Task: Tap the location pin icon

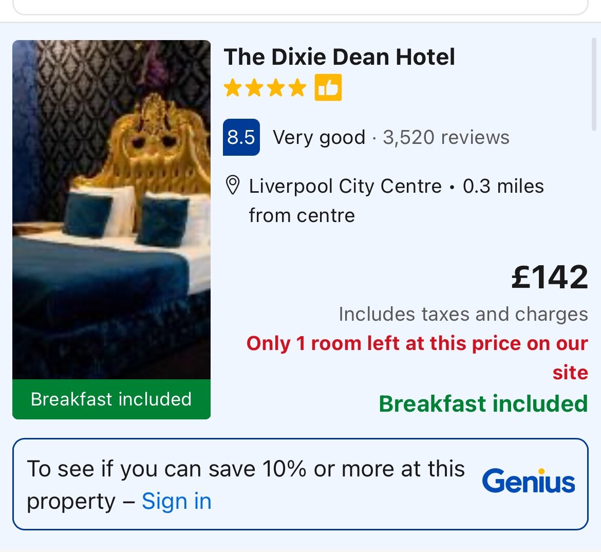Action: 233,185
